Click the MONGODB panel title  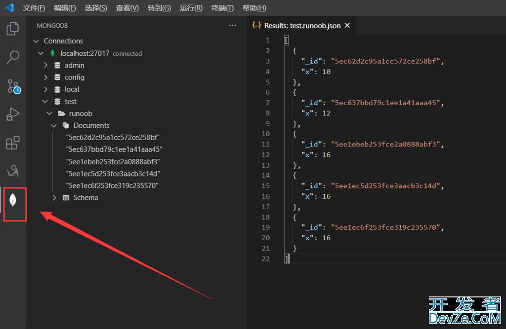pyautogui.click(x=52, y=26)
